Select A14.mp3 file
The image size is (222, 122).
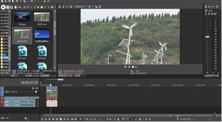(42, 52)
